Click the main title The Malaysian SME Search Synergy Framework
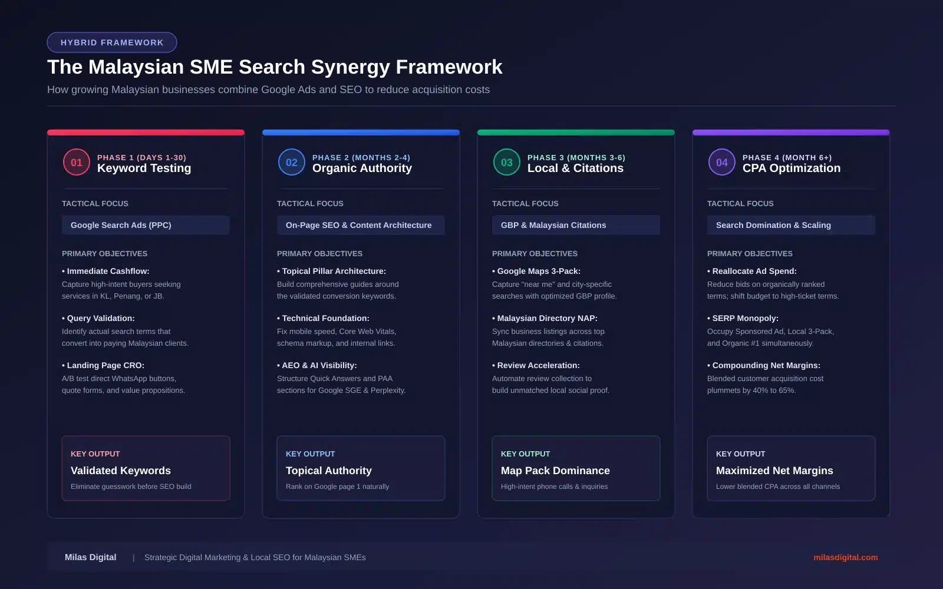Viewport: 943px width, 589px height. [275, 67]
